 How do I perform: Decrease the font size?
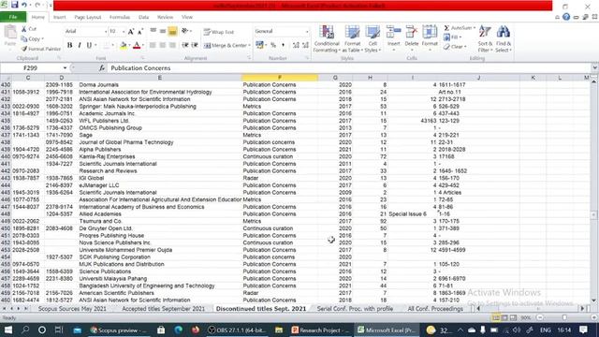point(139,31)
